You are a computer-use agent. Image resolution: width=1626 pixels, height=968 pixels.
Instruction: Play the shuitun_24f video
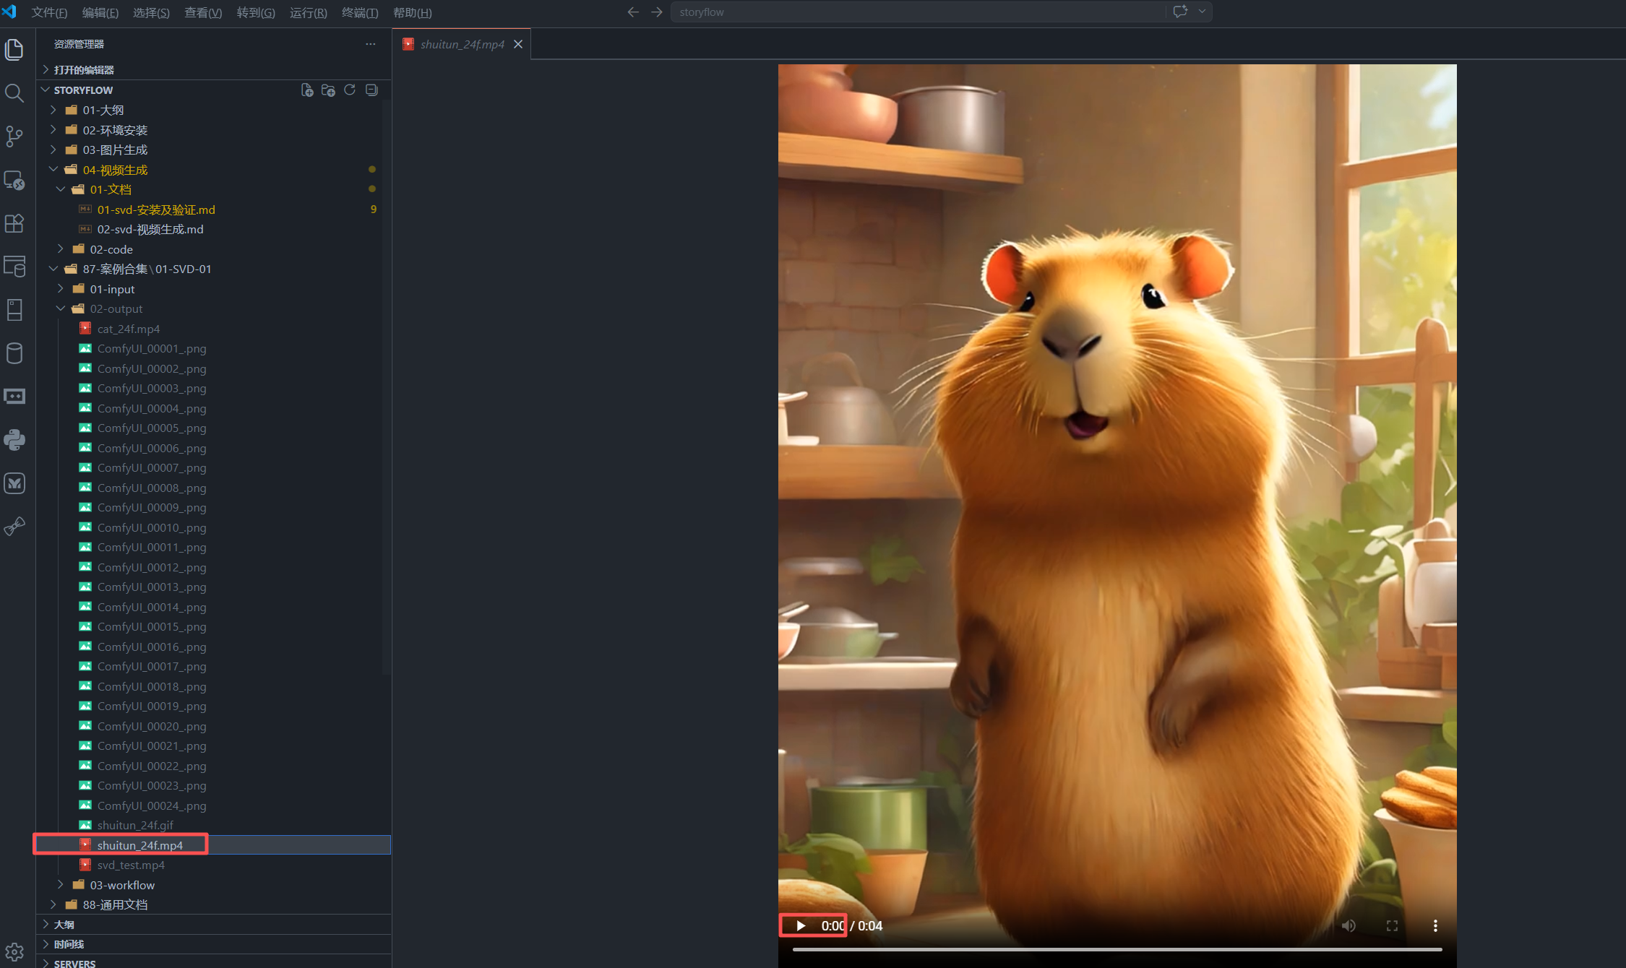point(800,925)
